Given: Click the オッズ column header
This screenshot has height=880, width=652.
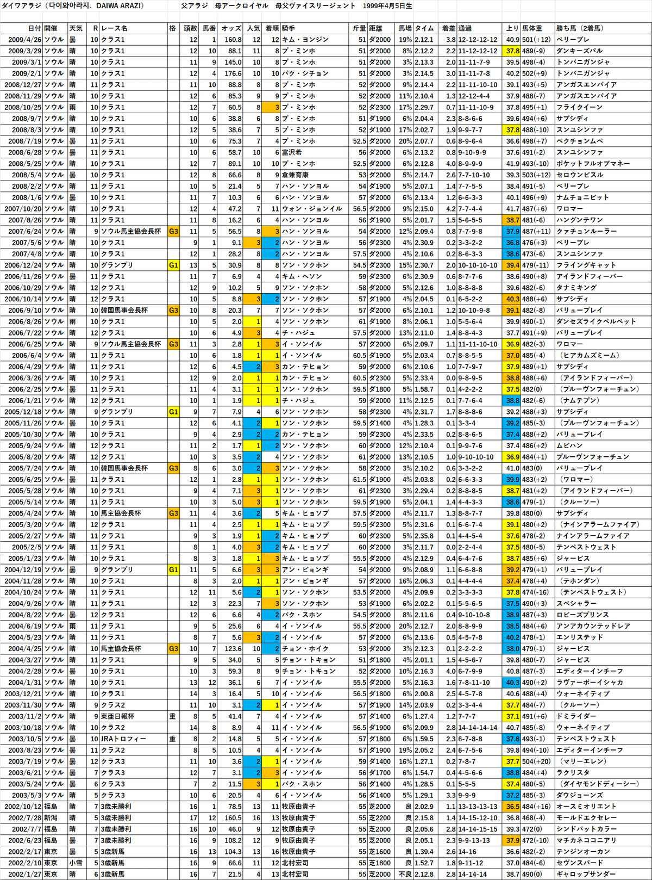Looking at the screenshot, I should click(231, 28).
